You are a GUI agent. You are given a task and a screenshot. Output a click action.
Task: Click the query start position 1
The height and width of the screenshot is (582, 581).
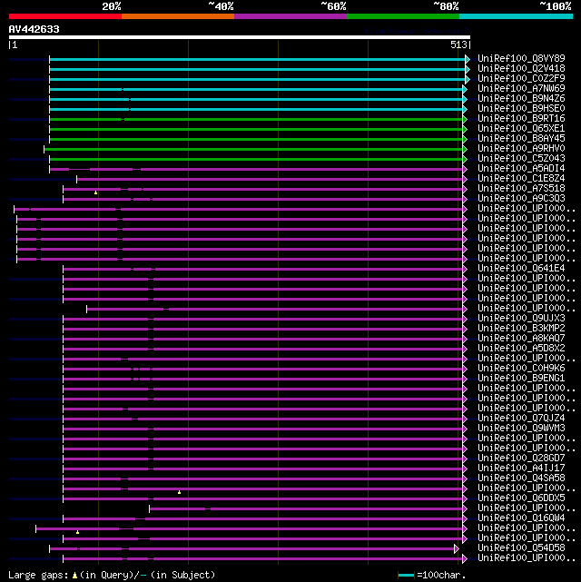coord(15,44)
